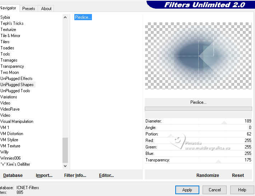Image resolution: width=255 pixels, height=196 pixels.
Task: Open the About tab
Action: click(x=46, y=9)
